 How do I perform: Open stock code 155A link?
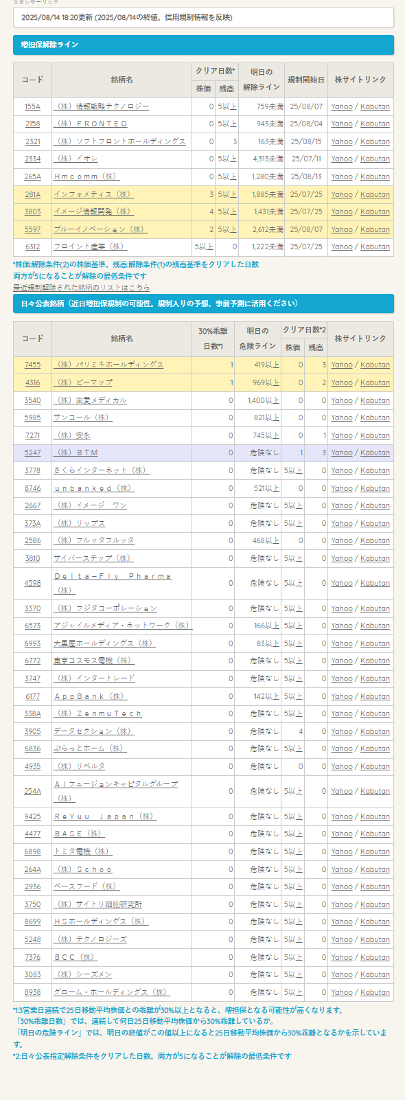(x=32, y=106)
